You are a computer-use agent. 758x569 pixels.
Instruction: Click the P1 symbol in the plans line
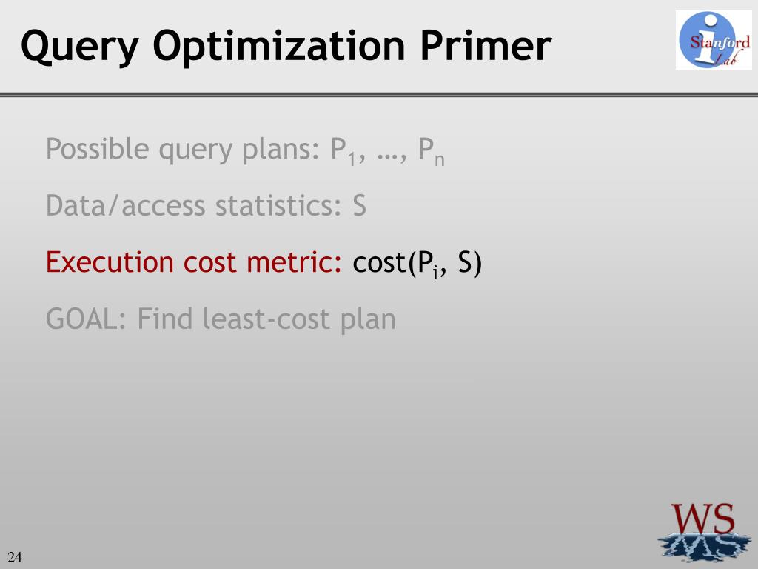(x=343, y=151)
